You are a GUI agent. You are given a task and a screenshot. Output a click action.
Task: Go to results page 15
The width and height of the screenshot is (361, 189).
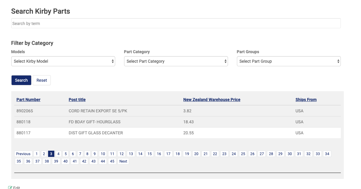pyautogui.click(x=150, y=154)
